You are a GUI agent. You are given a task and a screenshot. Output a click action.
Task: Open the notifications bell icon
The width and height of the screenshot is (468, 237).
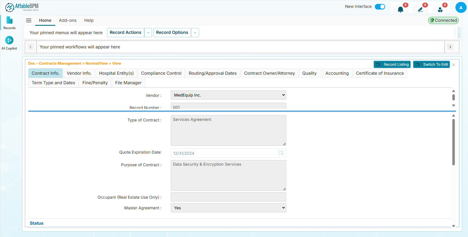(401, 10)
